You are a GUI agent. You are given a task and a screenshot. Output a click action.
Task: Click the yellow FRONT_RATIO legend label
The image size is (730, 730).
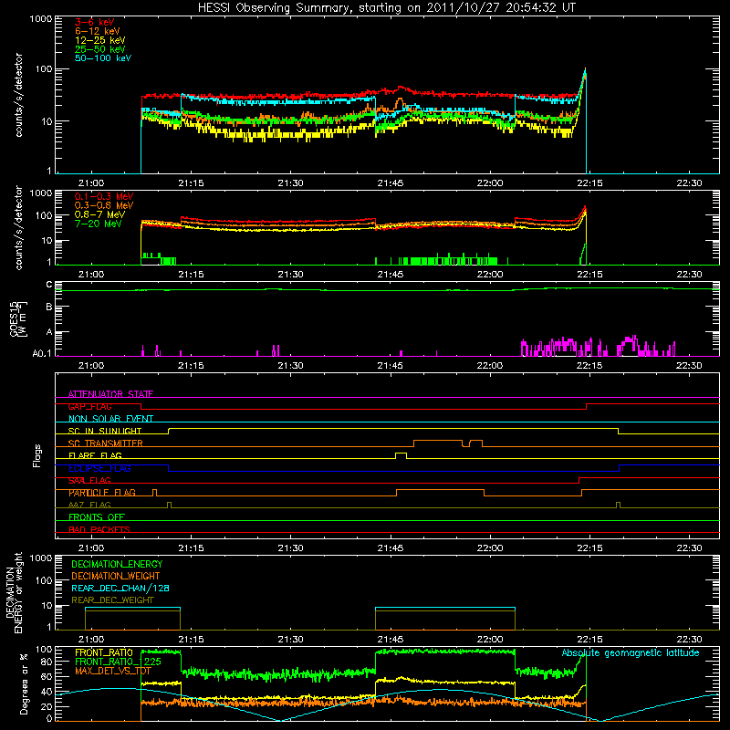pos(104,652)
